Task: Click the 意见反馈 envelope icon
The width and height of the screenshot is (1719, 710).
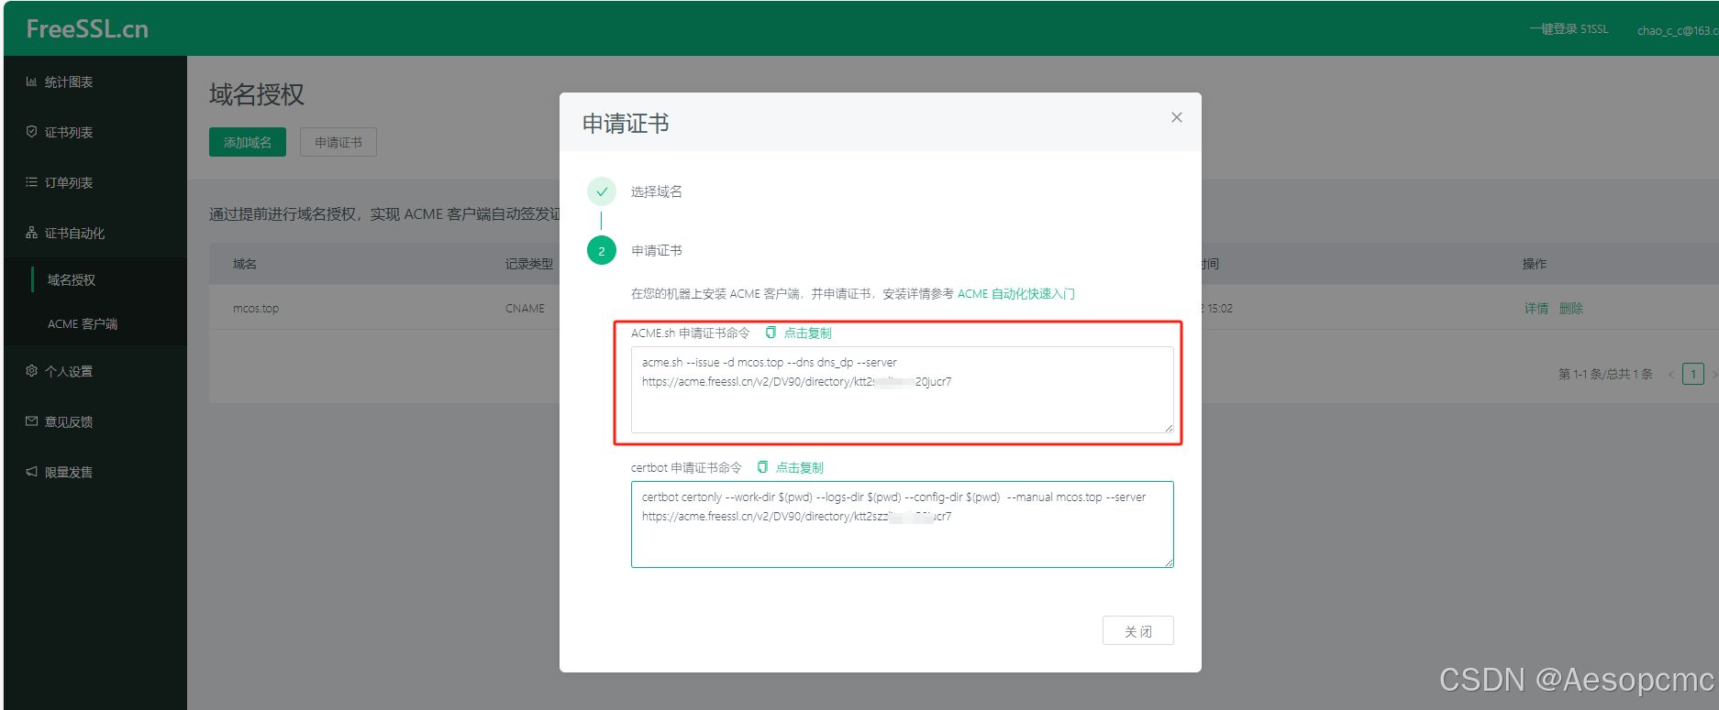Action: [31, 421]
